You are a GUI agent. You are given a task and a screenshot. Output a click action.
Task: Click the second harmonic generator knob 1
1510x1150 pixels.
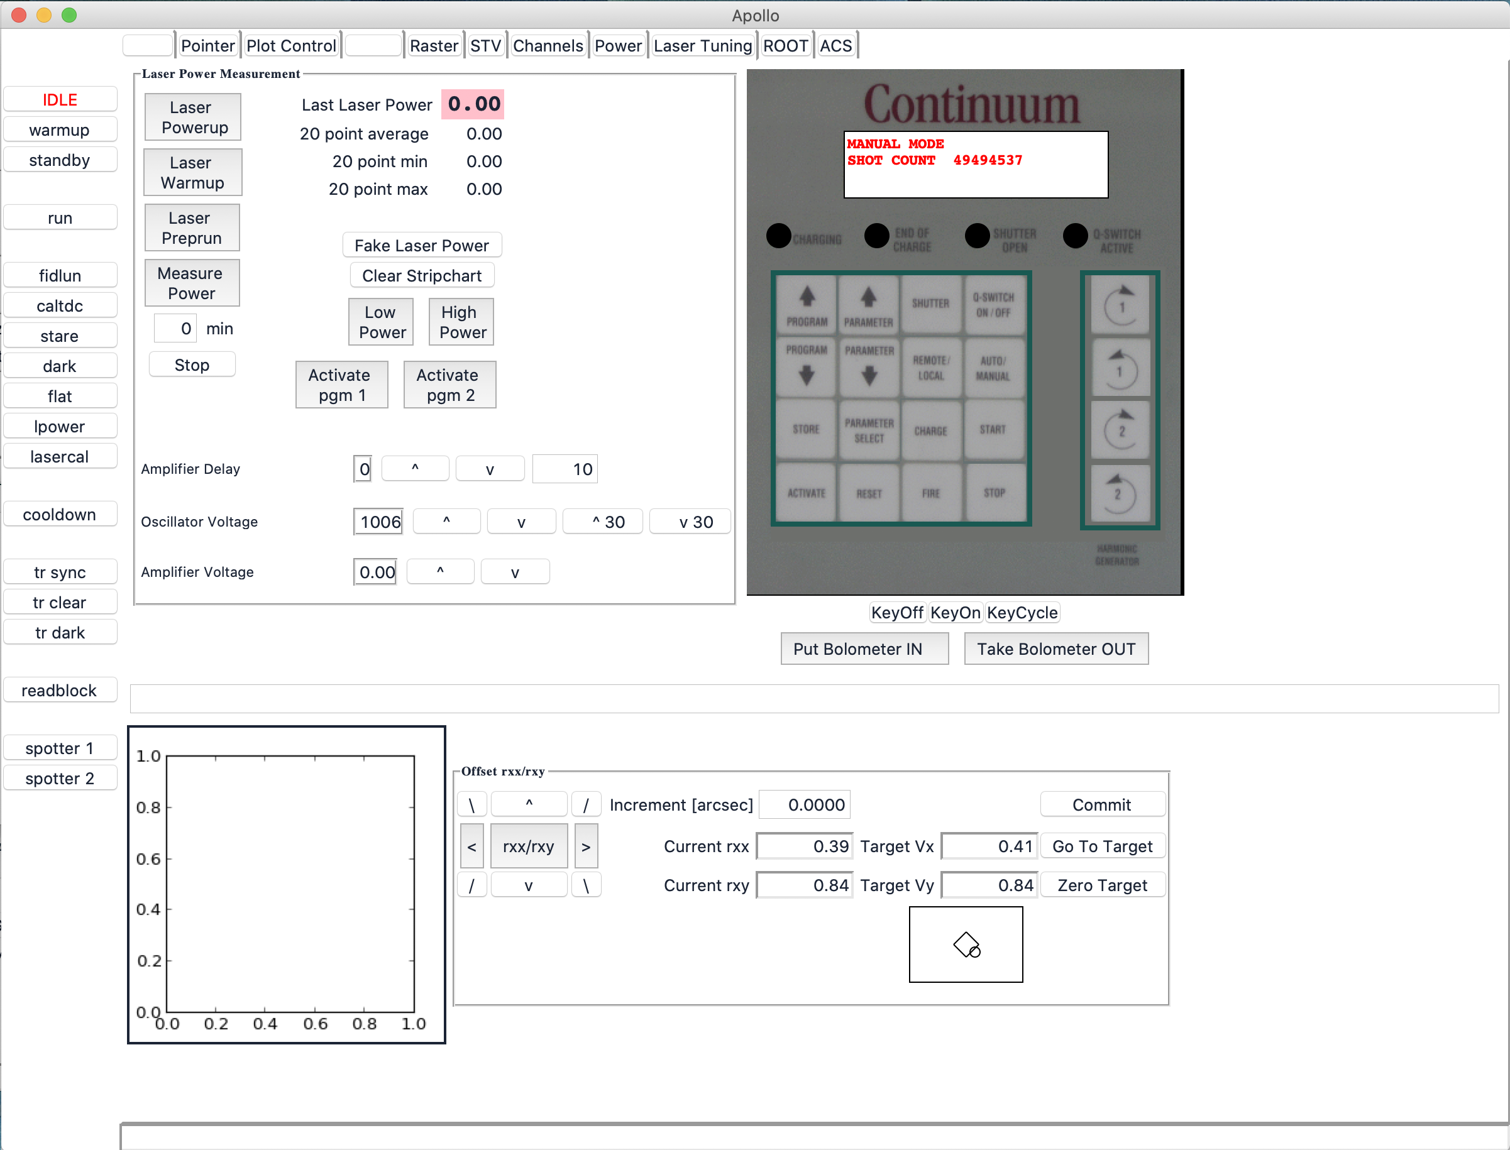[x=1120, y=368]
